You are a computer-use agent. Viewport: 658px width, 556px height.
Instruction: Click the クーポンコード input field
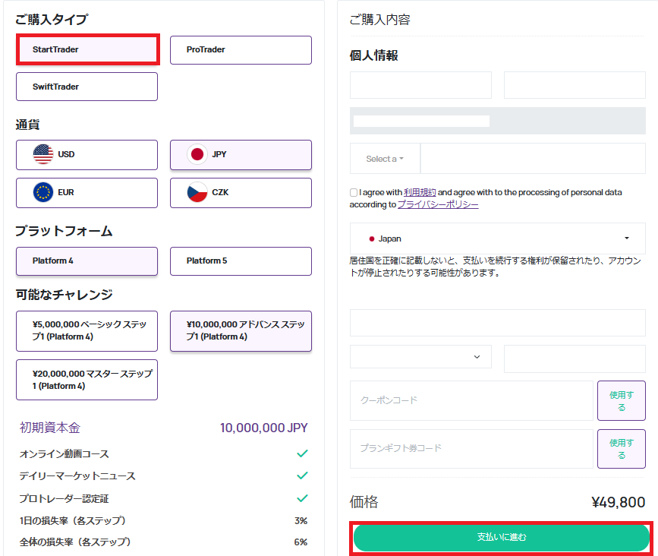(x=471, y=400)
